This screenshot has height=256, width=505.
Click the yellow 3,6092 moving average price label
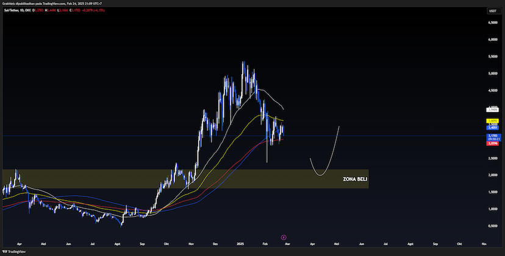(493, 121)
